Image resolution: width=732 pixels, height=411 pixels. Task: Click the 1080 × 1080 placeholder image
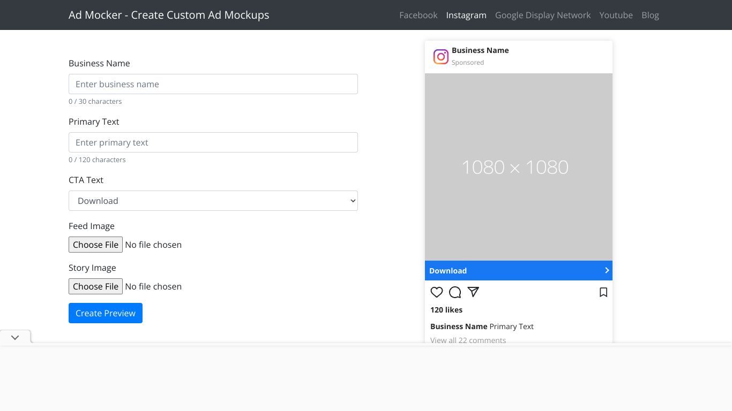point(519,167)
